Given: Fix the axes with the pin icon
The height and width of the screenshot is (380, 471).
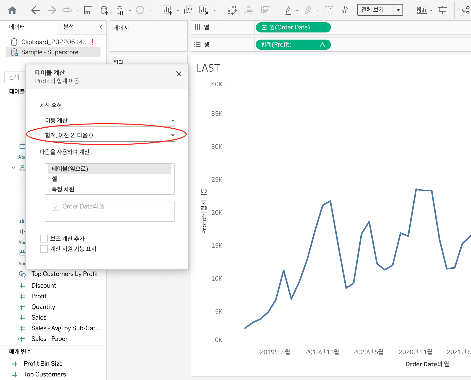Looking at the screenshot, I should click(345, 10).
